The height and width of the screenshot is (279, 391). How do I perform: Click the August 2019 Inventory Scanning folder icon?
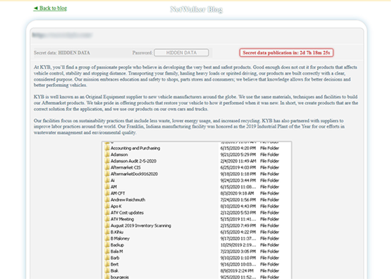107,226
